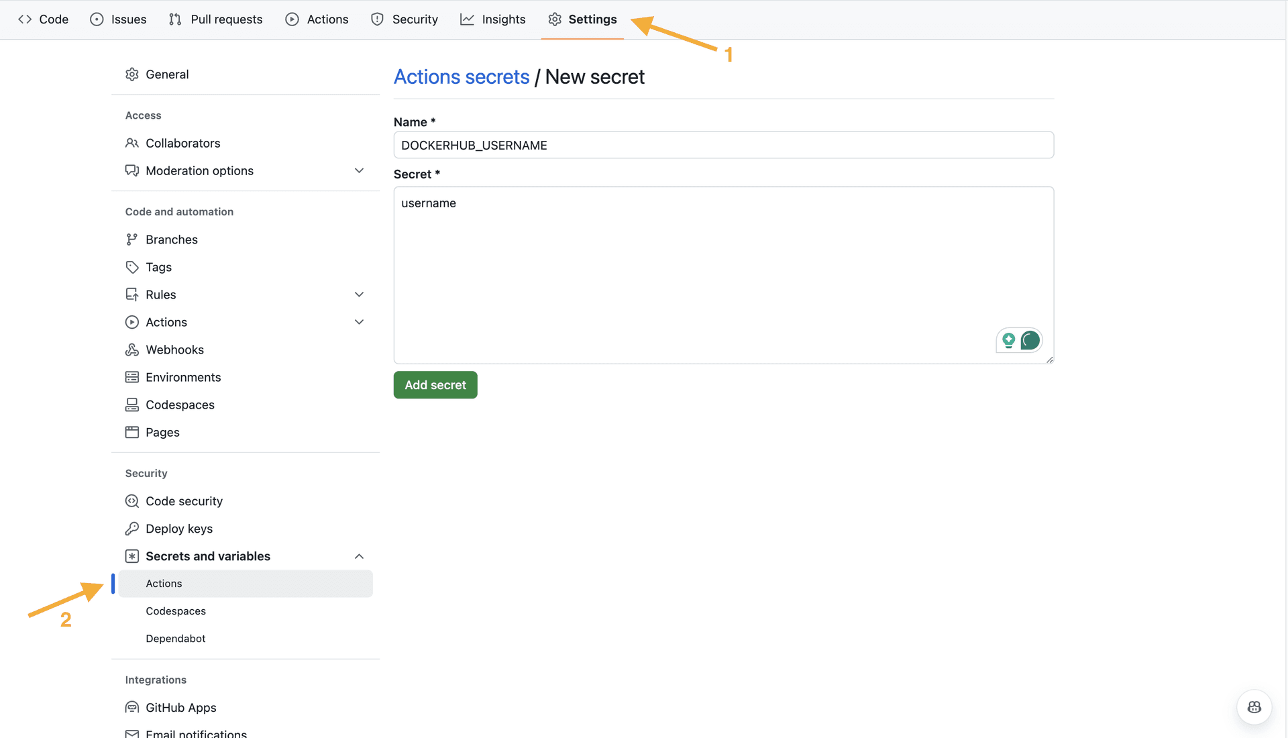The image size is (1288, 738).
Task: Expand the Rules section chevron
Action: tap(360, 295)
